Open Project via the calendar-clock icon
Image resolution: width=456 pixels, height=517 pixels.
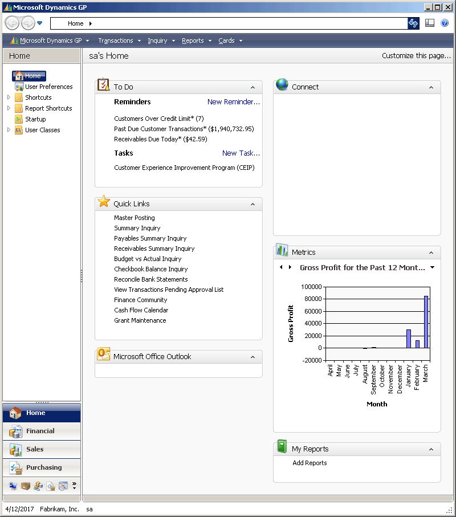click(x=63, y=486)
